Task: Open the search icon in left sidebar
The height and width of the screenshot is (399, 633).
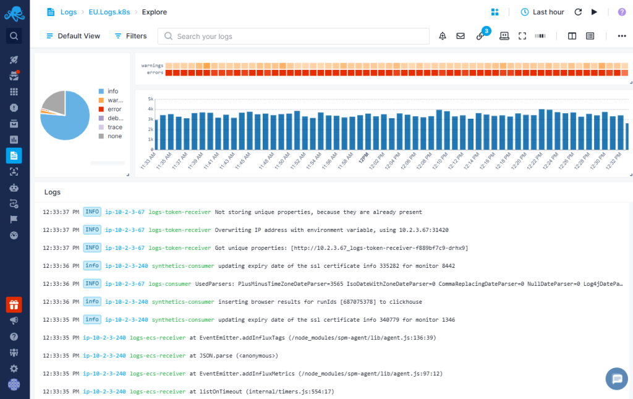Action: (x=14, y=36)
